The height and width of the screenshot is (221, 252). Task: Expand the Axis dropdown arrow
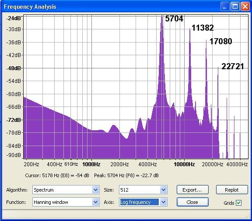pyautogui.click(x=164, y=202)
